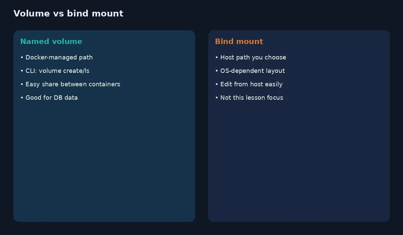Click the word 'Volume' in slide title
Viewport: 403px width, 235px height.
pos(31,13)
